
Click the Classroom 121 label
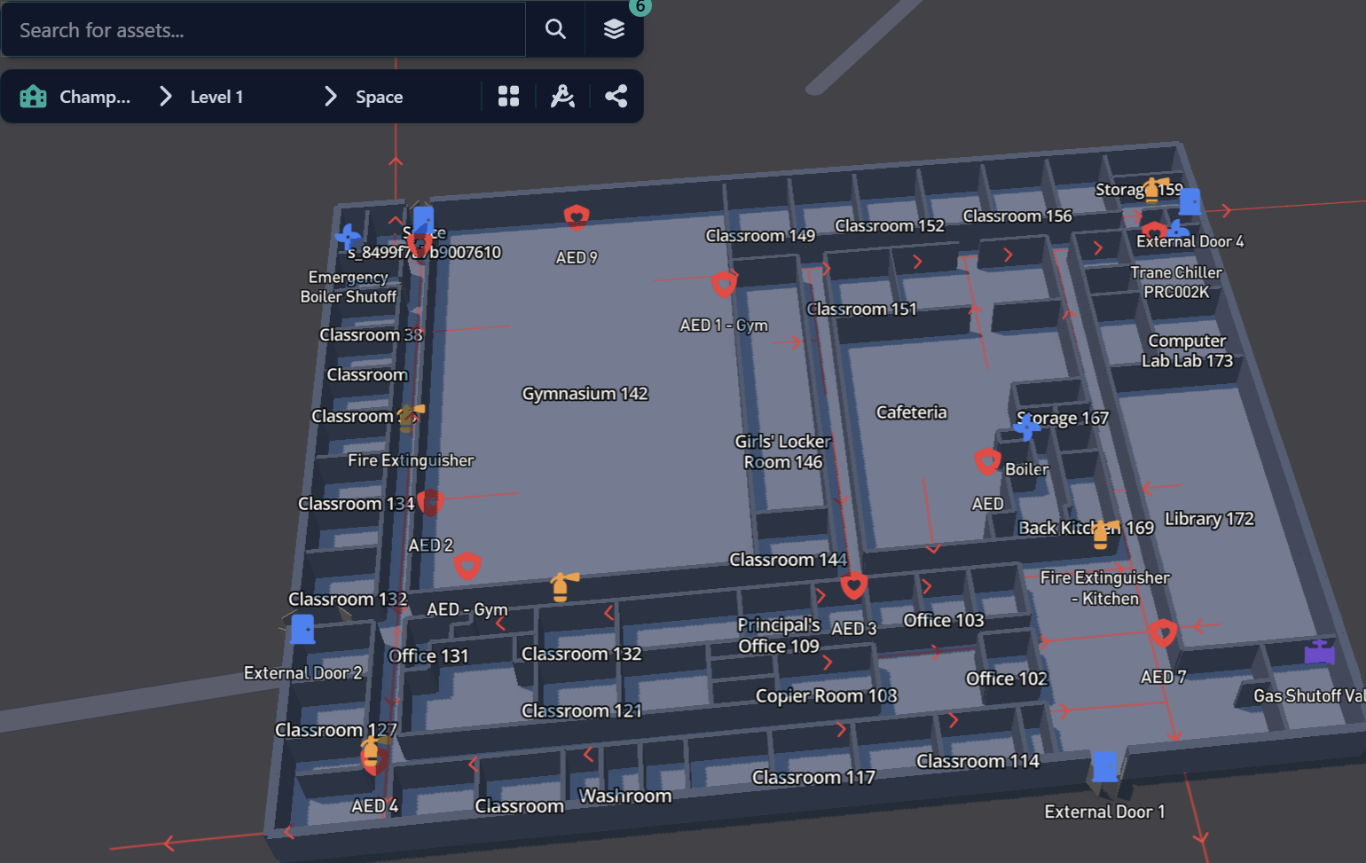coord(582,711)
